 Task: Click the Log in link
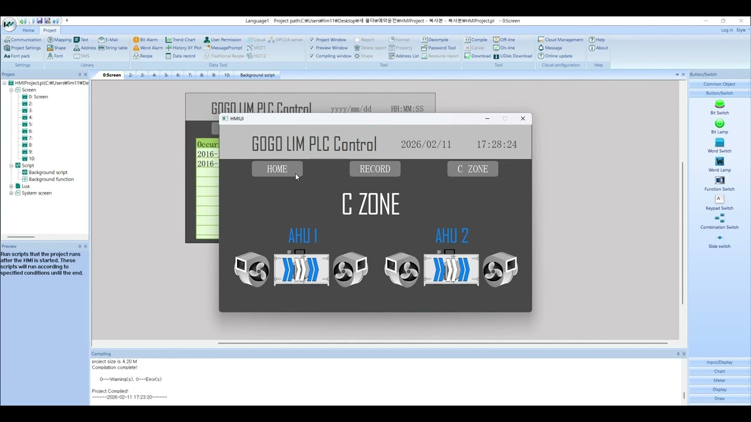727,30
